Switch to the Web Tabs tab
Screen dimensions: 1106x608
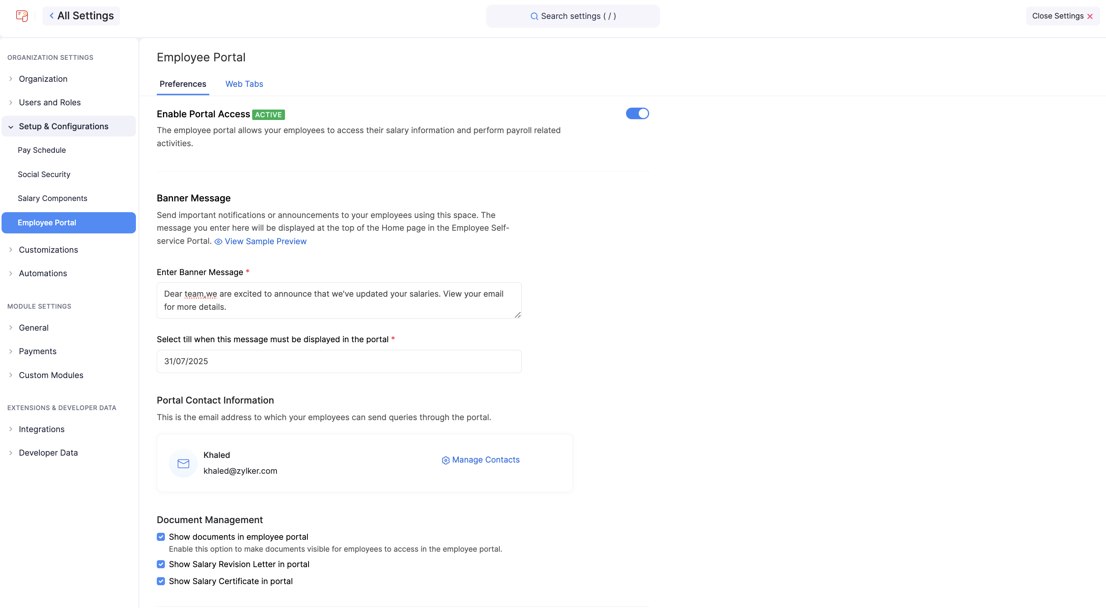(244, 84)
